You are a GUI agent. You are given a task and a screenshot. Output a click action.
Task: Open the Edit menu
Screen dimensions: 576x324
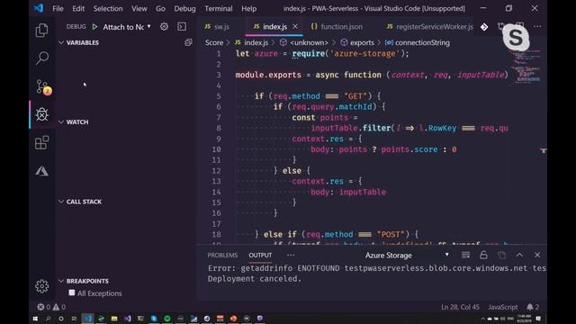click(78, 8)
